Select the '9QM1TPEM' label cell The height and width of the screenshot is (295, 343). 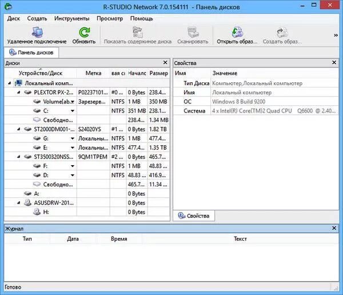tap(93, 157)
